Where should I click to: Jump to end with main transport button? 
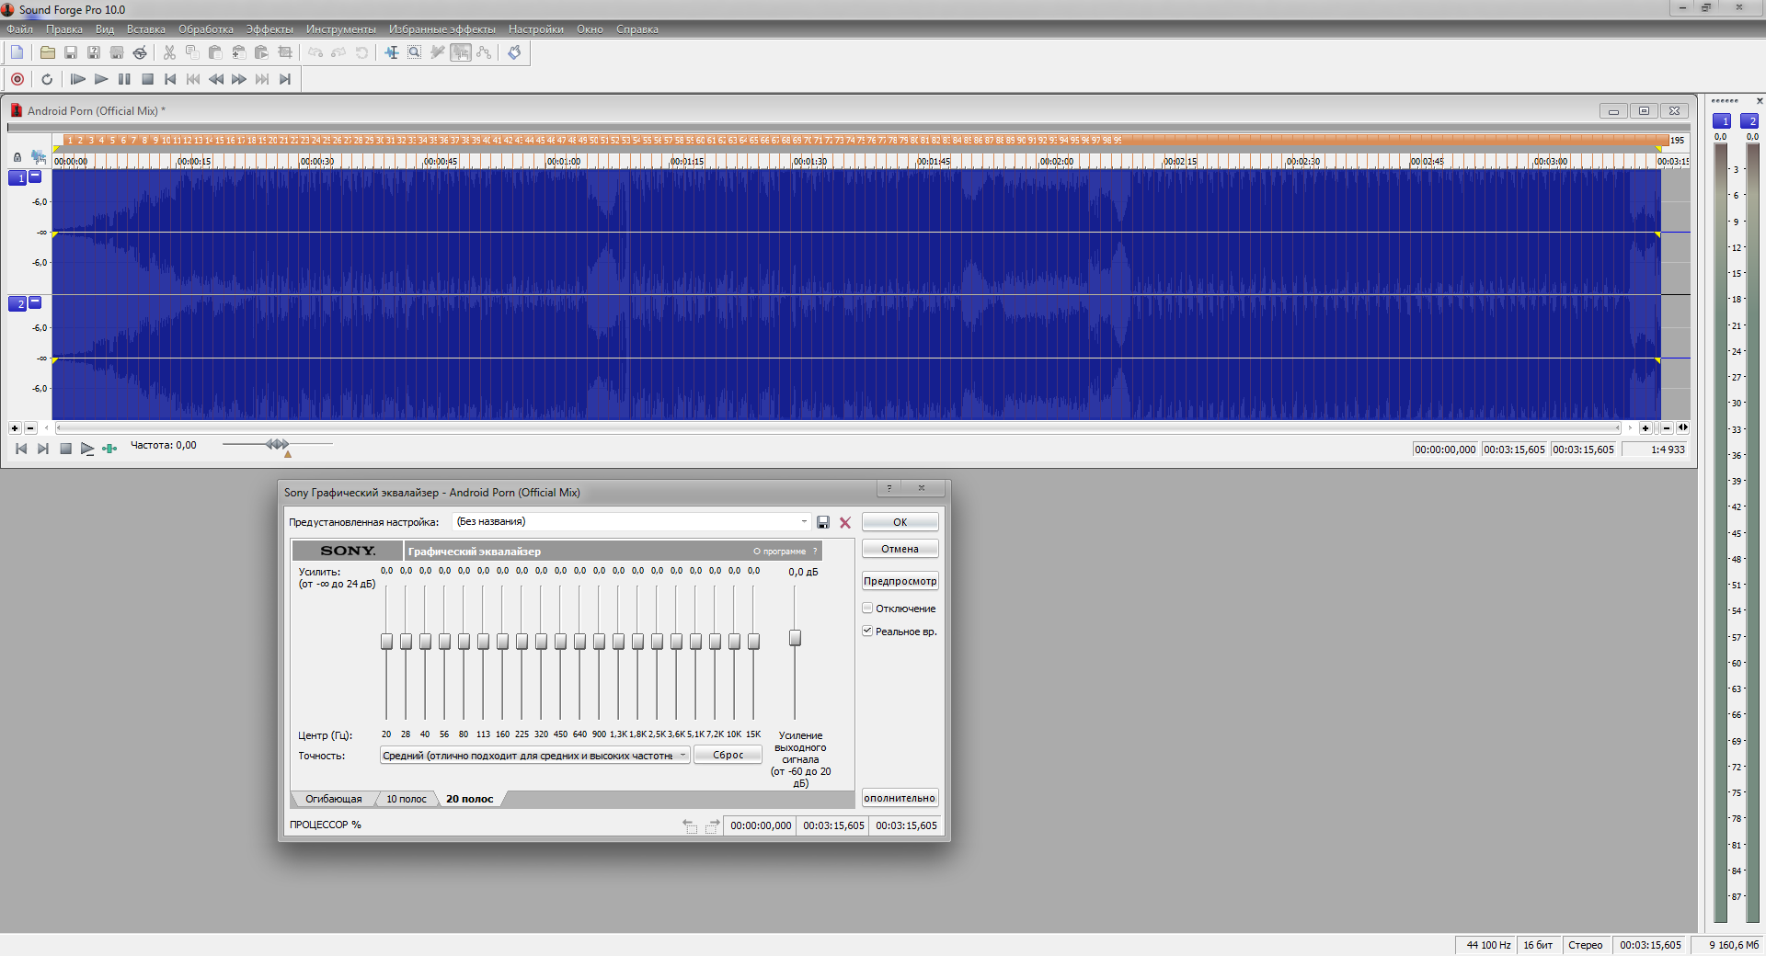coord(285,79)
